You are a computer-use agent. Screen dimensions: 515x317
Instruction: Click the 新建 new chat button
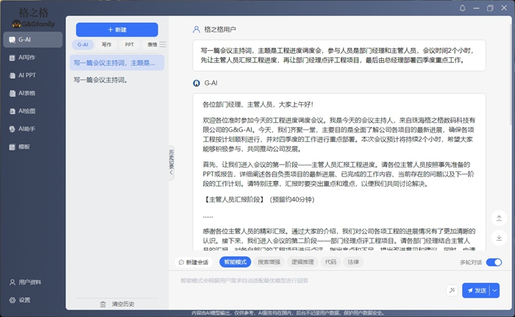pyautogui.click(x=117, y=29)
